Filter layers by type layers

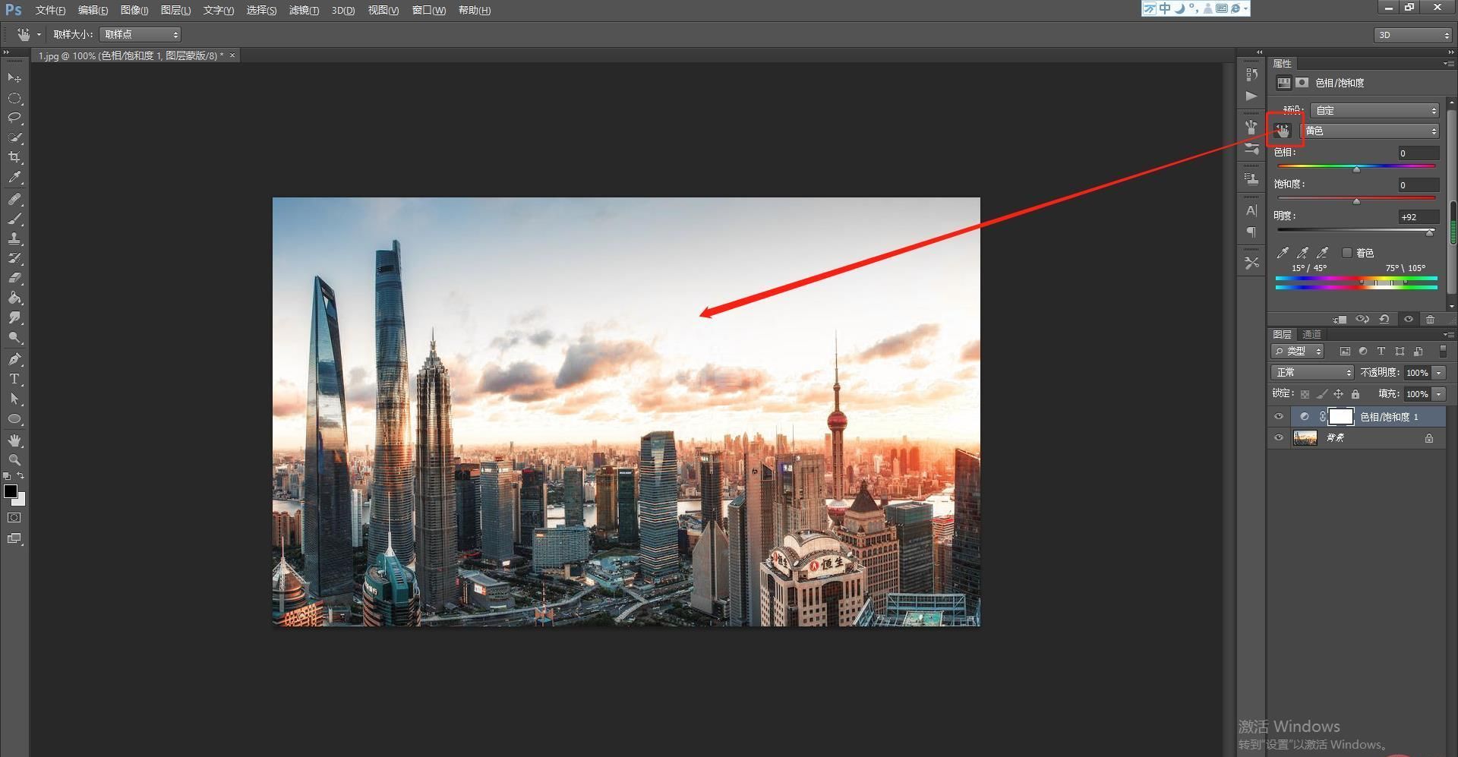tap(1381, 352)
